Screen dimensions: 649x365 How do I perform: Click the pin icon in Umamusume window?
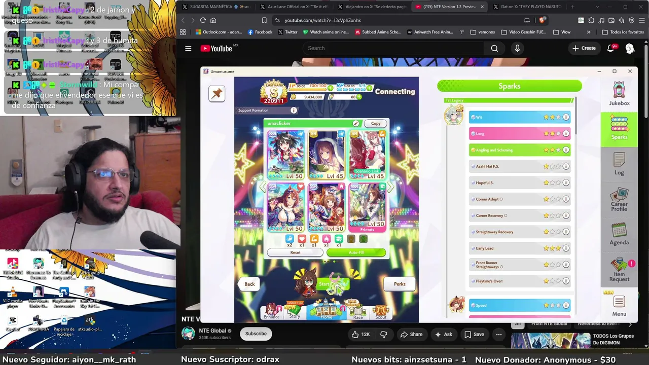coord(217,93)
